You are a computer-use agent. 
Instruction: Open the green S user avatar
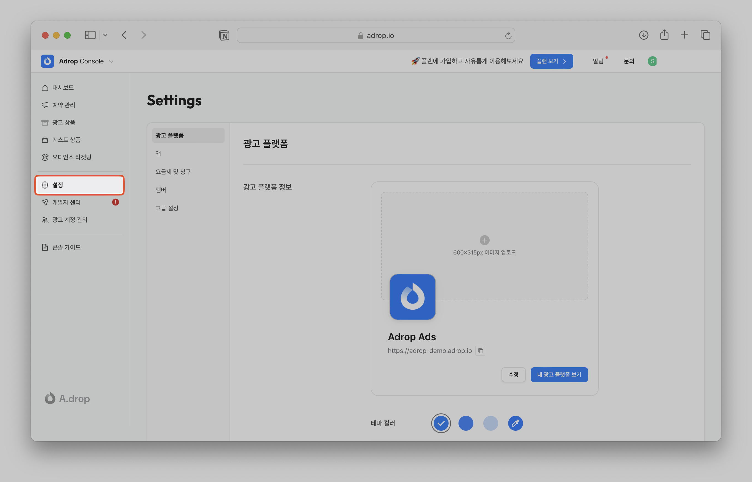[652, 61]
